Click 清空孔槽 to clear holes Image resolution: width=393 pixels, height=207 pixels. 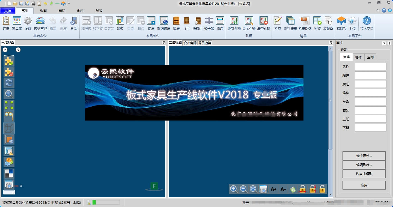pos(264,23)
